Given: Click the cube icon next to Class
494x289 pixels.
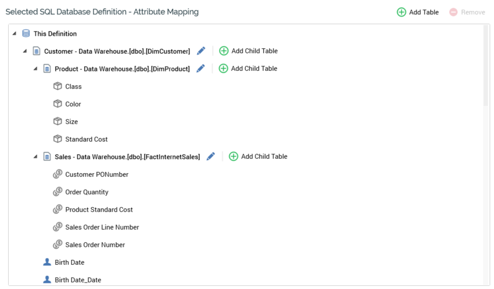Looking at the screenshot, I should click(58, 86).
